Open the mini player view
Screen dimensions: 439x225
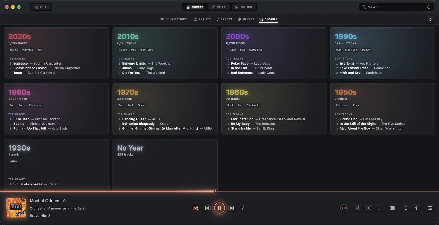click(x=430, y=208)
